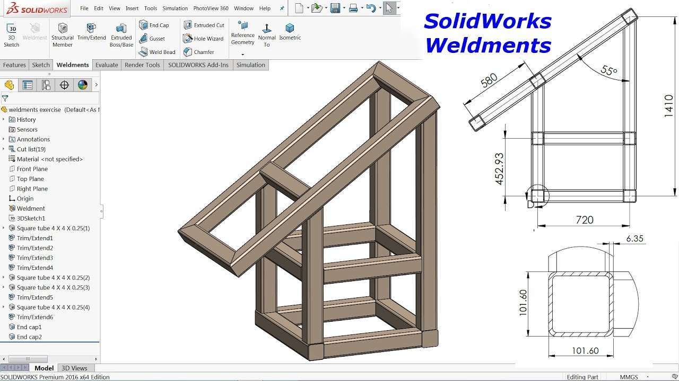Open the Save options dropdown arrow

[x=344, y=8]
